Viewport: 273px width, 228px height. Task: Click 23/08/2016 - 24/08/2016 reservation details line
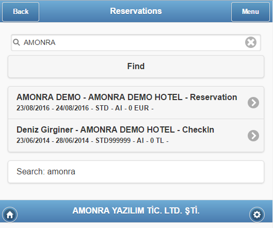pyautogui.click(x=85, y=108)
